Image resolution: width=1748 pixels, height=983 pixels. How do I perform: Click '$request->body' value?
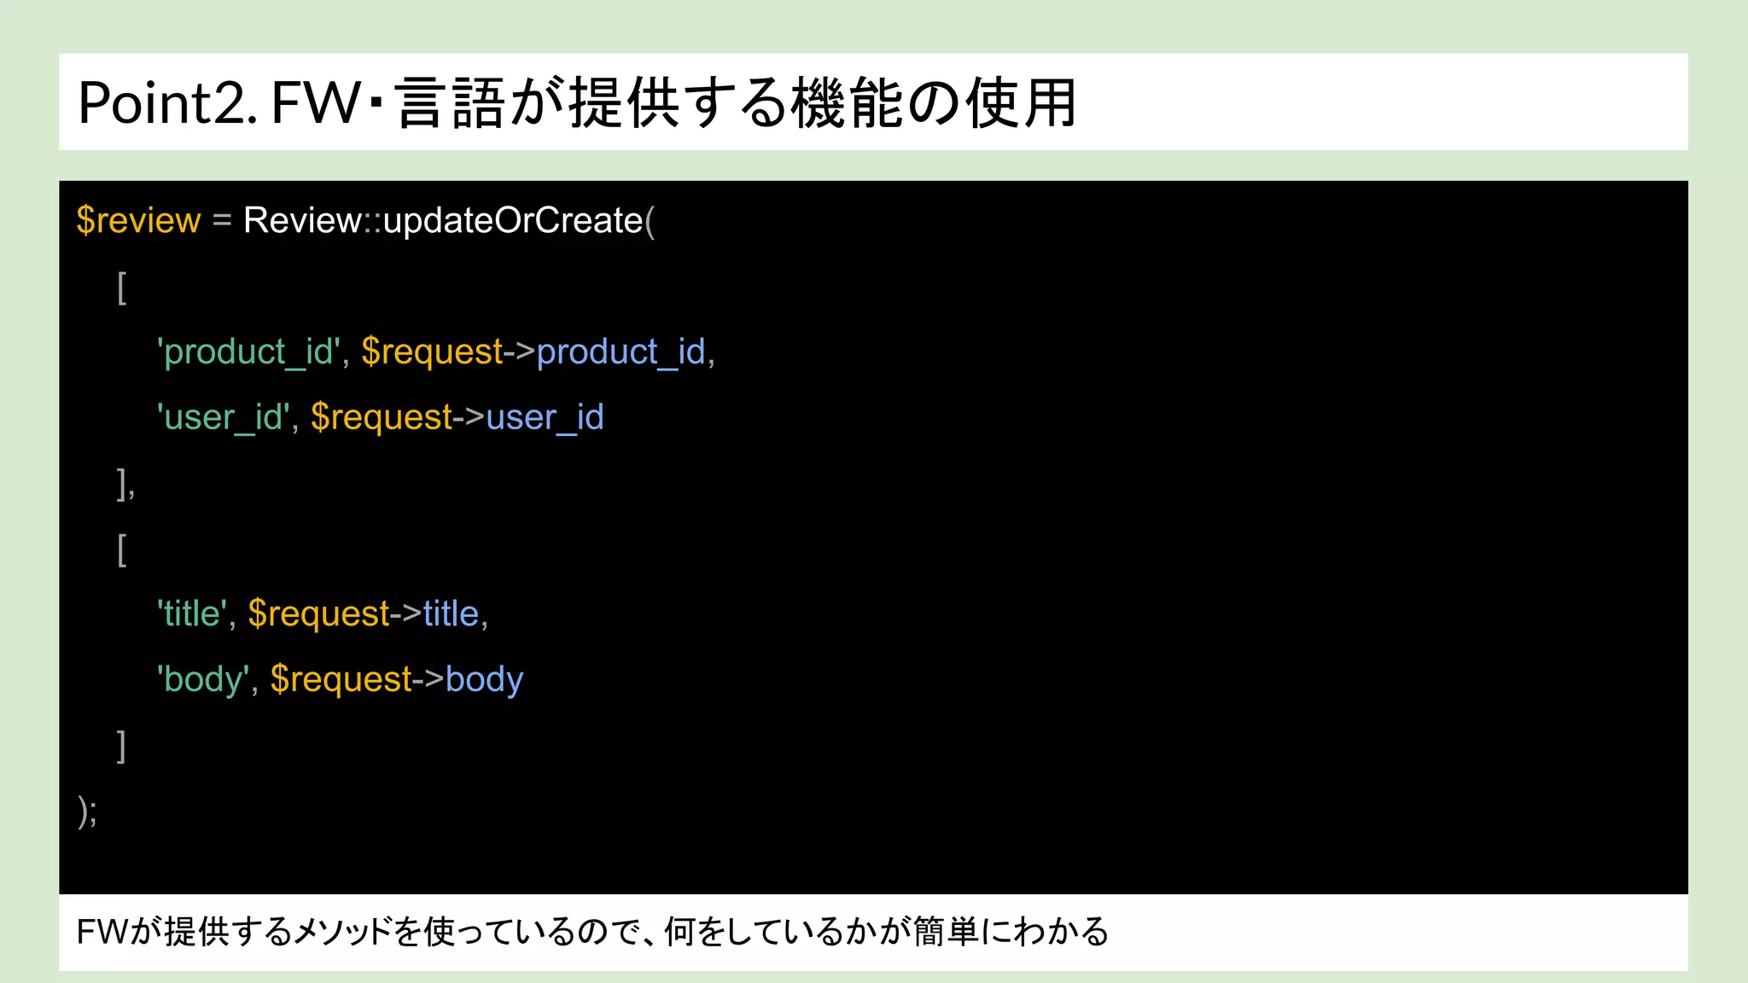click(397, 680)
